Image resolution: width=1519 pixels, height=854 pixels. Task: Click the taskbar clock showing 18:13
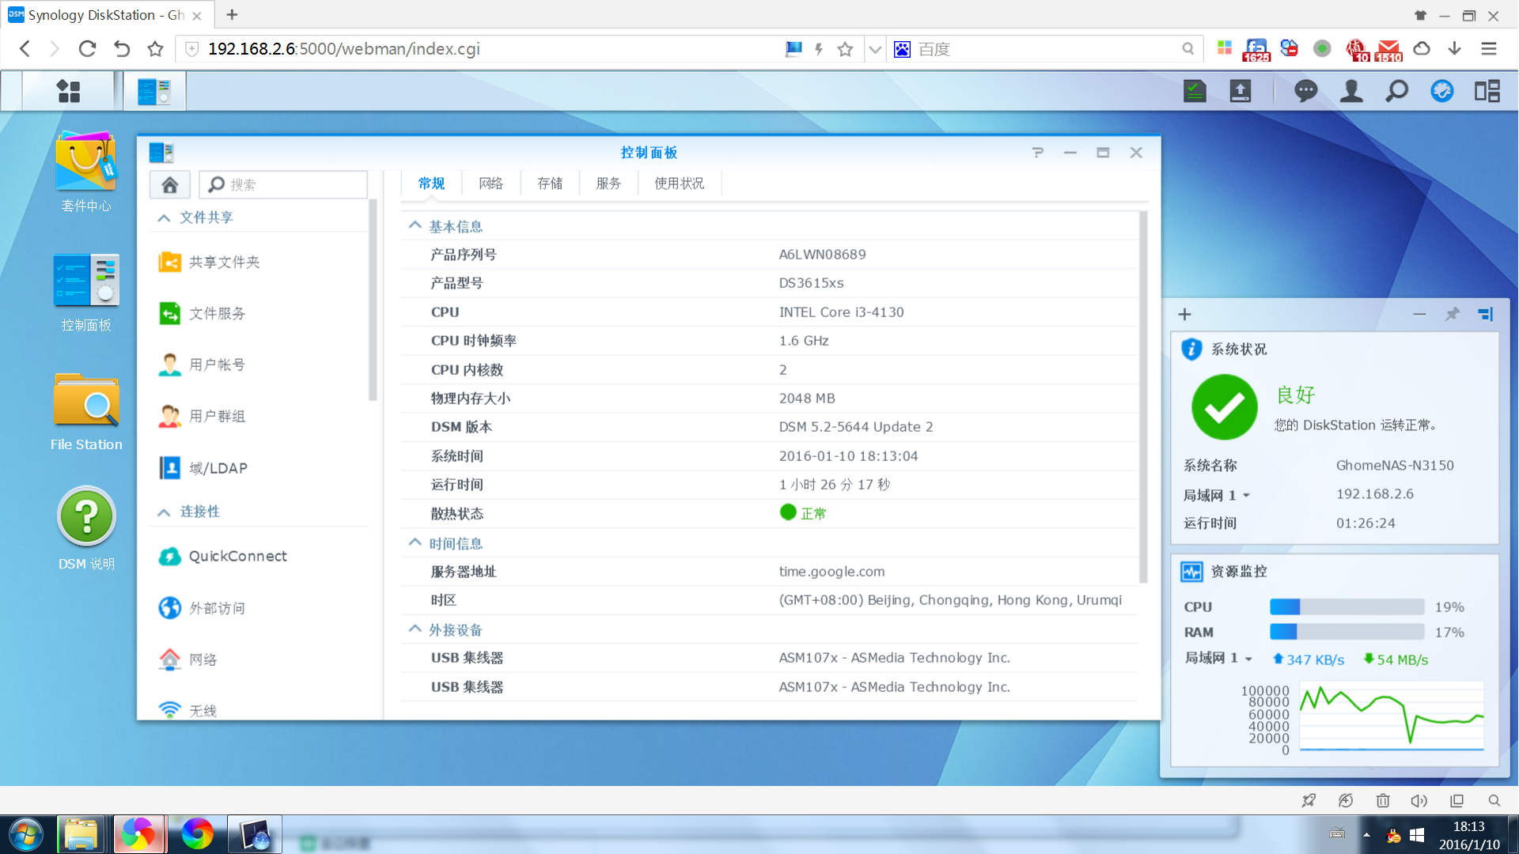pos(1468,835)
